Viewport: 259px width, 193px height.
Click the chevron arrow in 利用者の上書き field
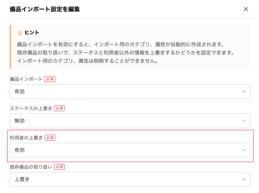(x=244, y=150)
